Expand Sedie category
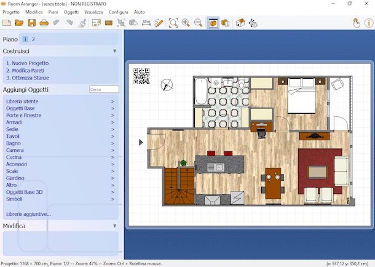375x267 pixels. 60,129
